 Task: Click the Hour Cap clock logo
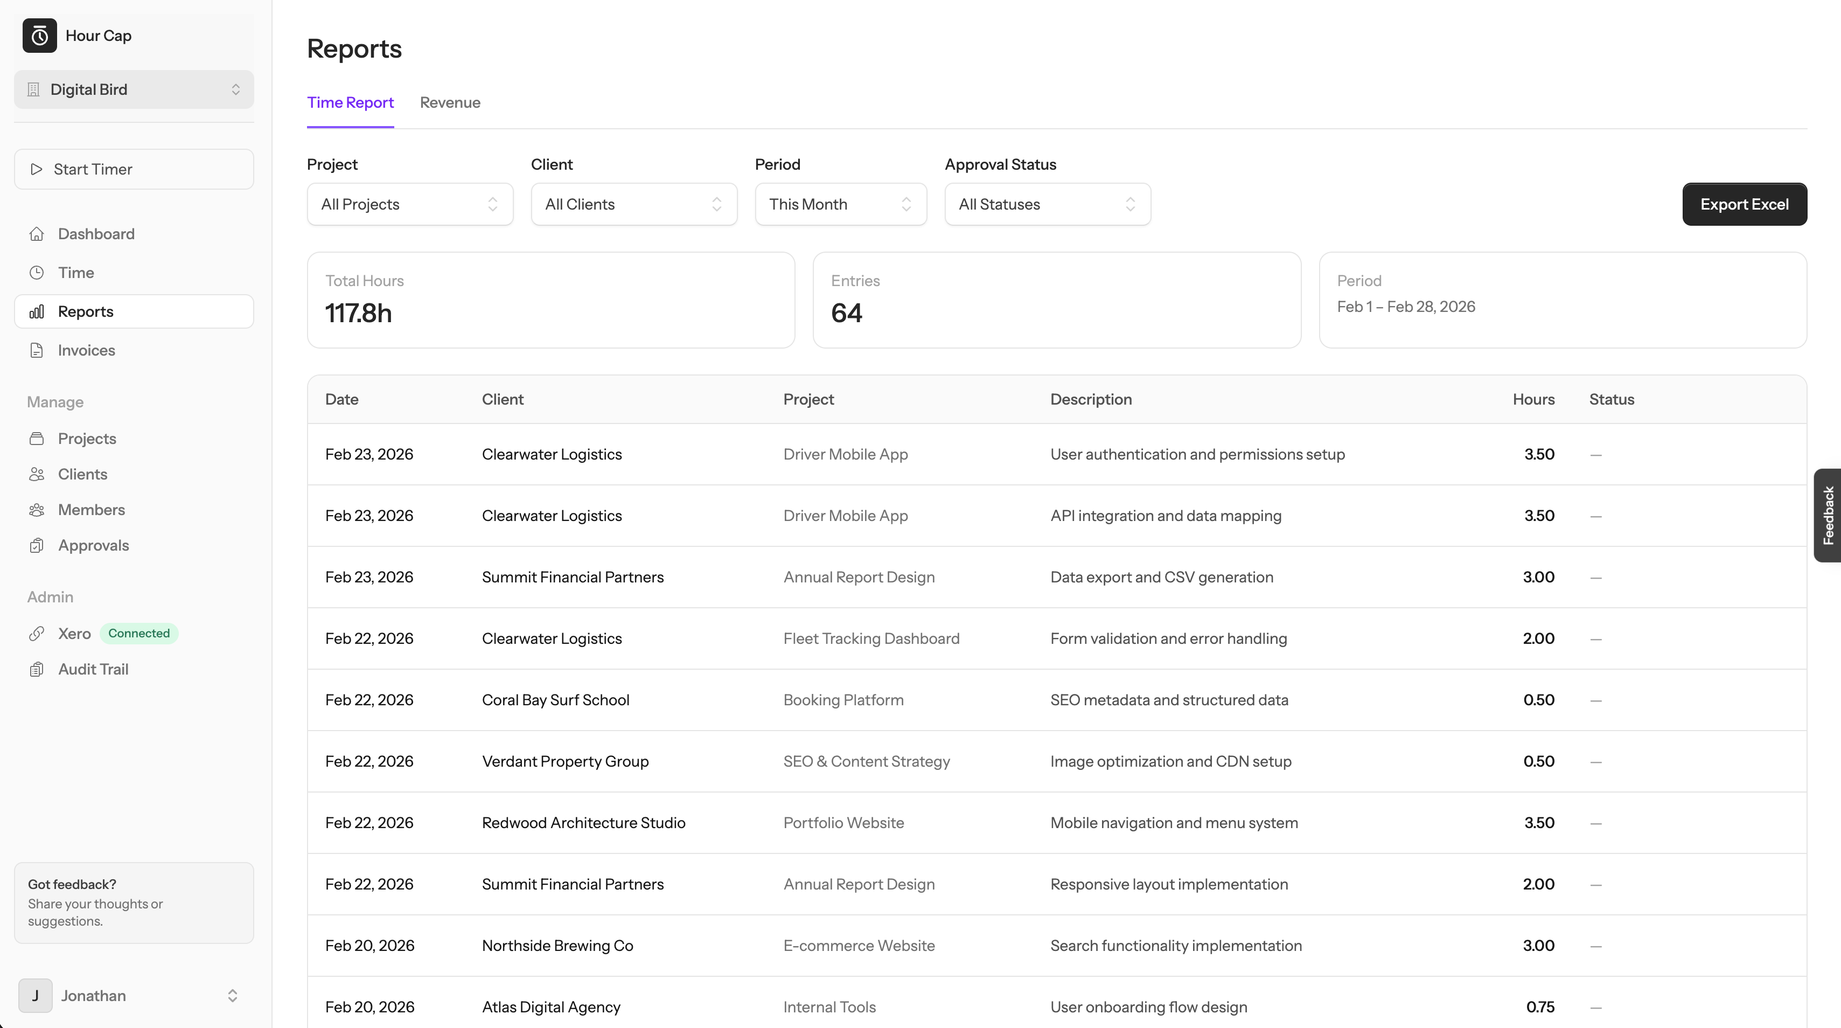(39, 35)
